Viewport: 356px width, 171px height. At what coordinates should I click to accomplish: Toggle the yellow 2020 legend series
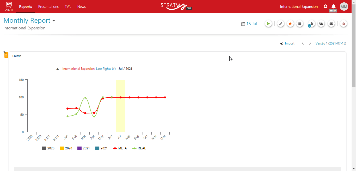coord(66,148)
